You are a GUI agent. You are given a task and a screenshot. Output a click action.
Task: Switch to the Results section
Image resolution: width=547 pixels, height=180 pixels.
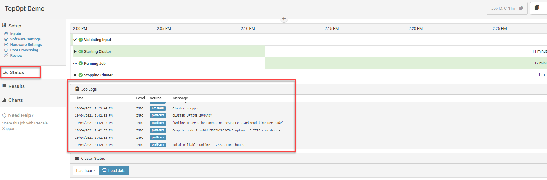coord(17,86)
